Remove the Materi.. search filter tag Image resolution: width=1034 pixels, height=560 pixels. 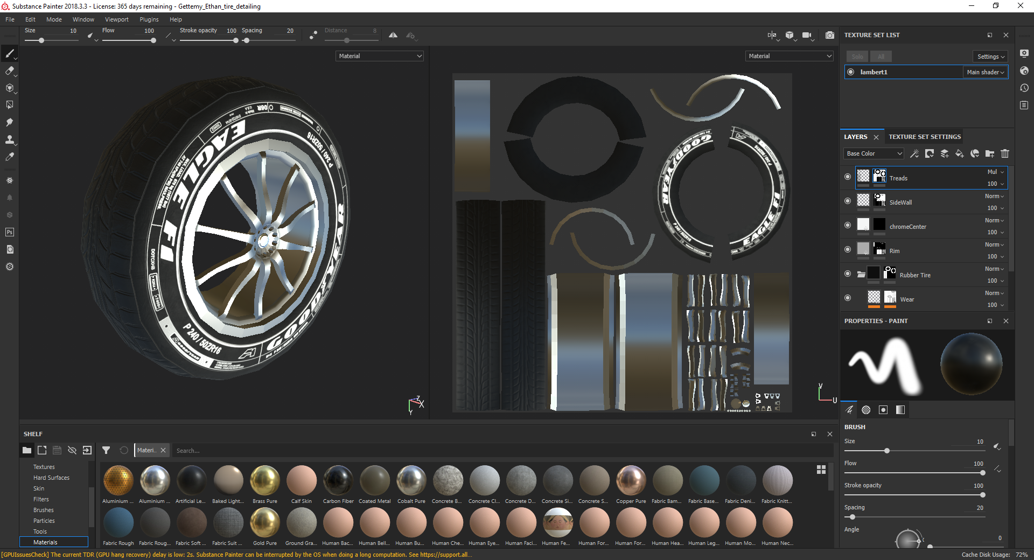click(163, 450)
